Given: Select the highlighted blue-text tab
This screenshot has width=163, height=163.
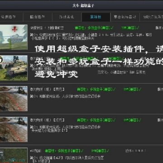Looking at the screenshot, I should 96,17.
